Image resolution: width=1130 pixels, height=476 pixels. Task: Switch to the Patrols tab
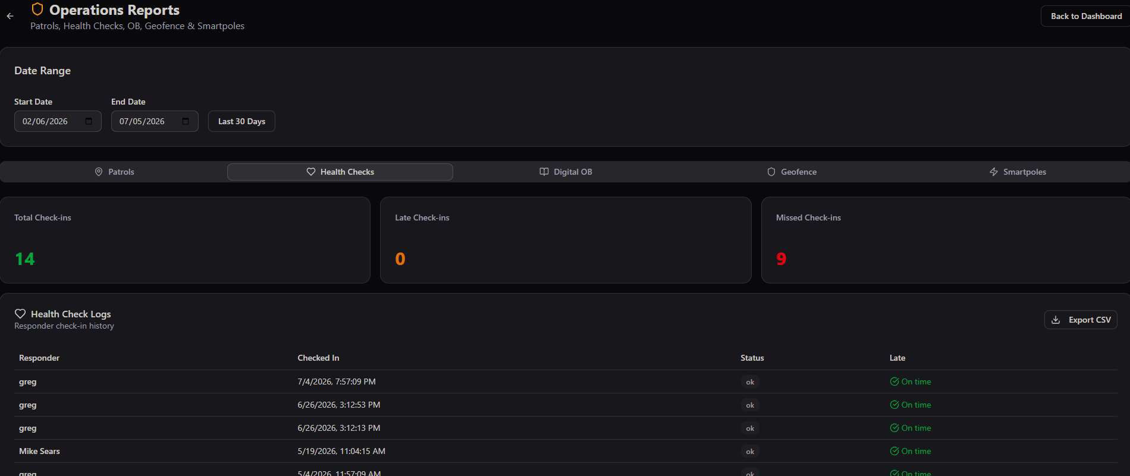114,172
